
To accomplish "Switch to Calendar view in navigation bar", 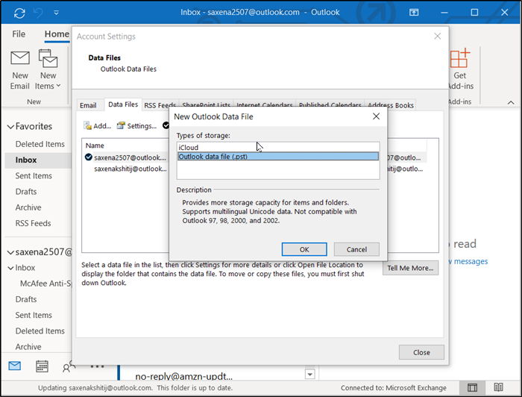I will [42, 366].
